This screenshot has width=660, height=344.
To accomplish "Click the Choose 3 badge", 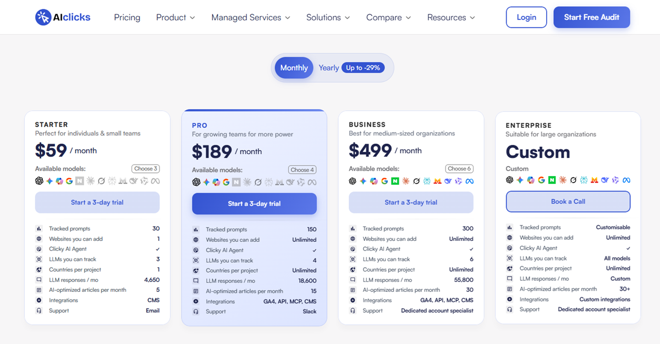I will click(146, 168).
